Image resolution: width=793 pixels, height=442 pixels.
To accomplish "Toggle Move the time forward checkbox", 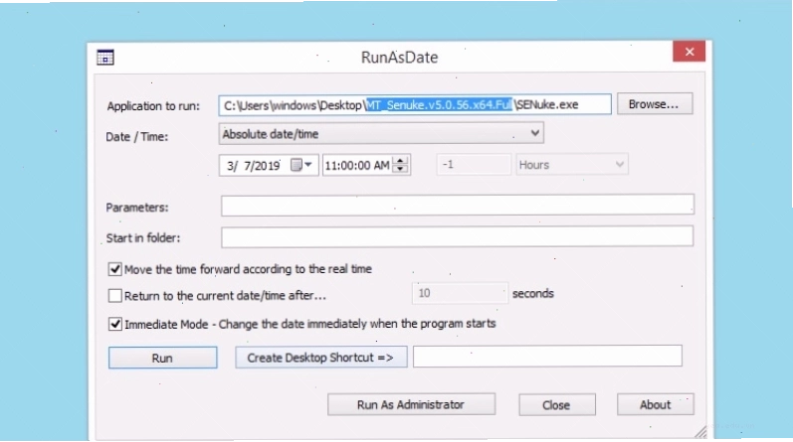I will (114, 269).
